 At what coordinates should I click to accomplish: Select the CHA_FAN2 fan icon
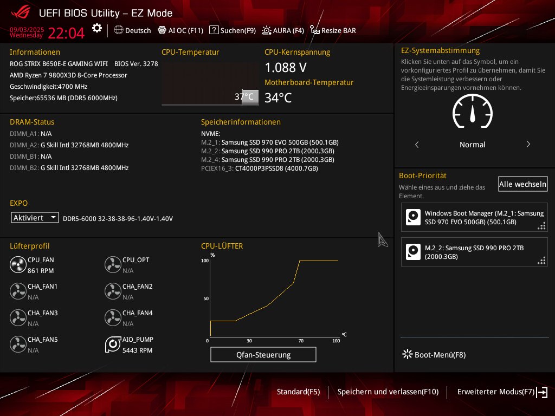113,291
